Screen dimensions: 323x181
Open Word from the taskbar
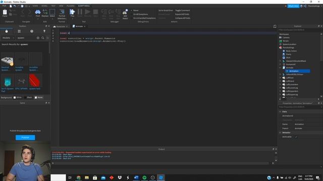136,177
